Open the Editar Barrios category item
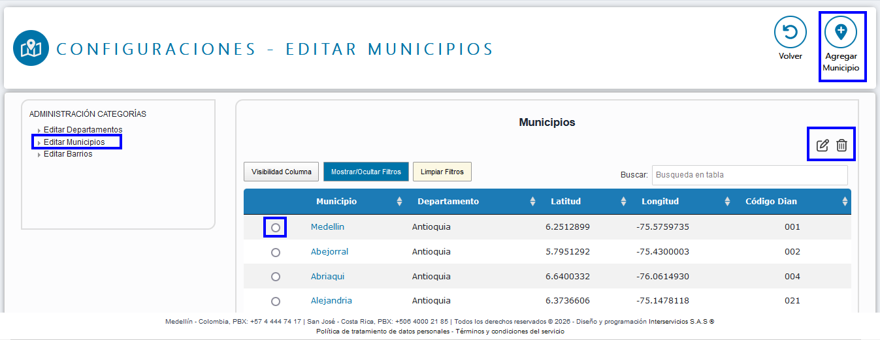880x340 pixels. [68, 154]
